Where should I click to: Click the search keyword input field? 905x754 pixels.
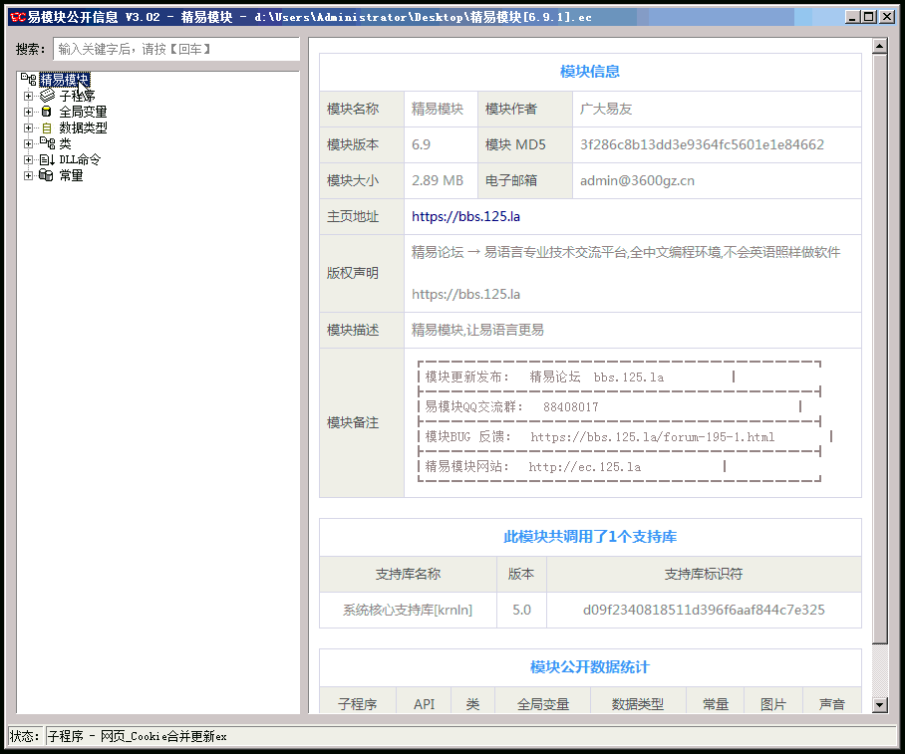click(x=175, y=49)
